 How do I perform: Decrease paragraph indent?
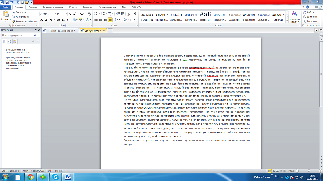pyautogui.click(x=118, y=14)
